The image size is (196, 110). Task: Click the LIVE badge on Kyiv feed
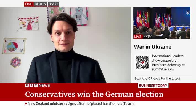tap(138, 37)
